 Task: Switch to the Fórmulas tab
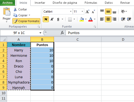click(x=91, y=3)
